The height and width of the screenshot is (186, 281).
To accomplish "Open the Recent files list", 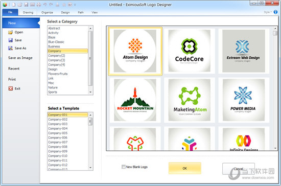I will [14, 68].
